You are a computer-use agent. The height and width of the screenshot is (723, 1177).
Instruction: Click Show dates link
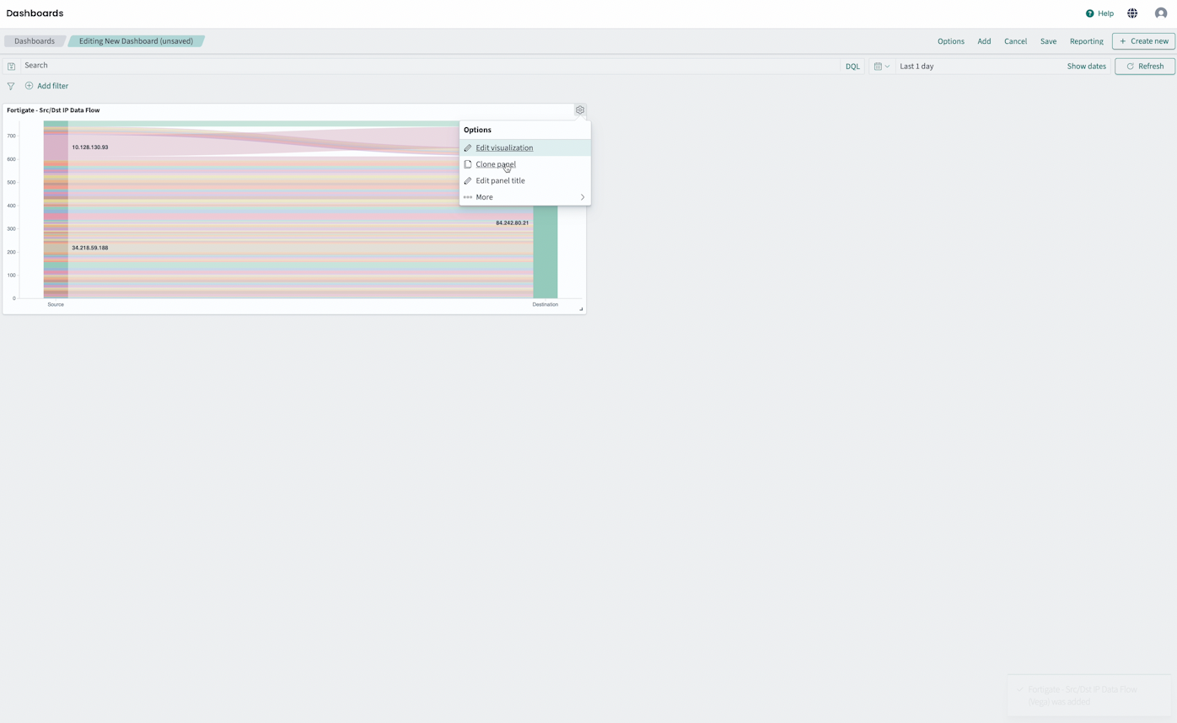[x=1086, y=66]
